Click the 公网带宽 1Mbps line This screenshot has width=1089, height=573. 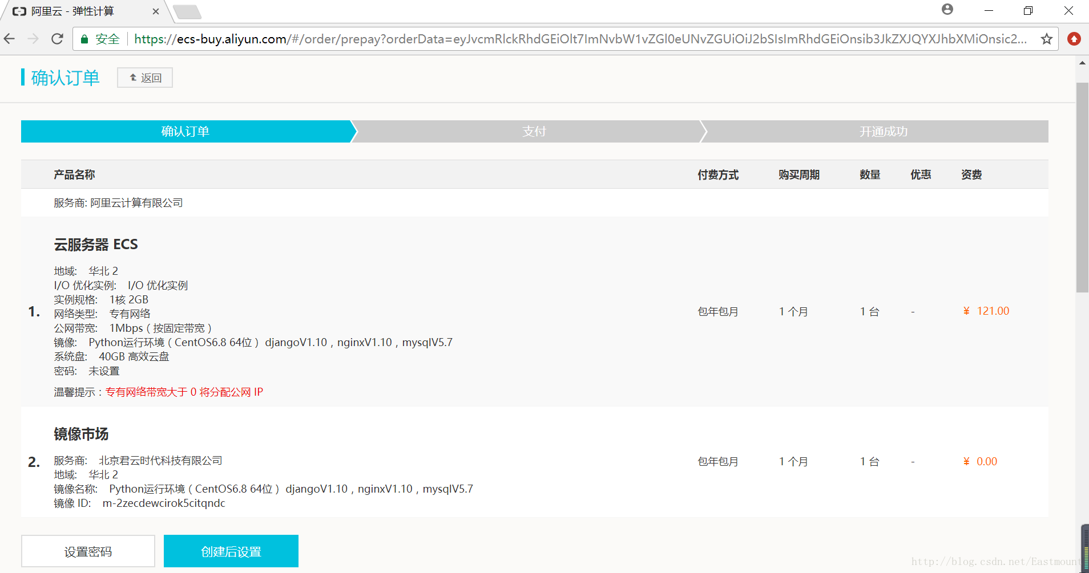(133, 328)
